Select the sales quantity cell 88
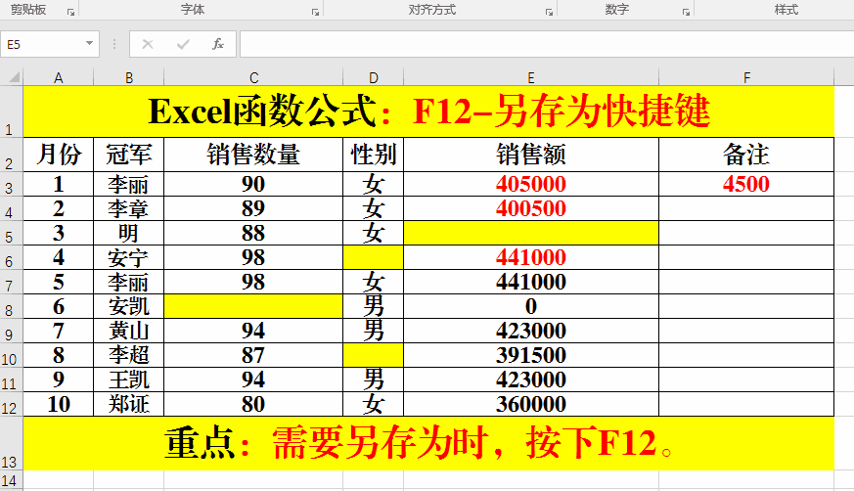 [x=253, y=233]
